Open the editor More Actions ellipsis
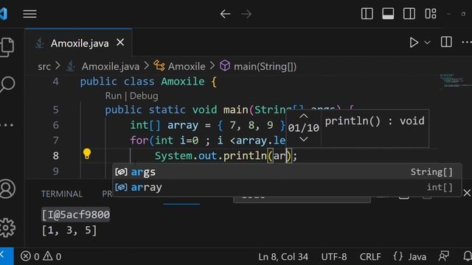The height and width of the screenshot is (265, 472). point(467,43)
